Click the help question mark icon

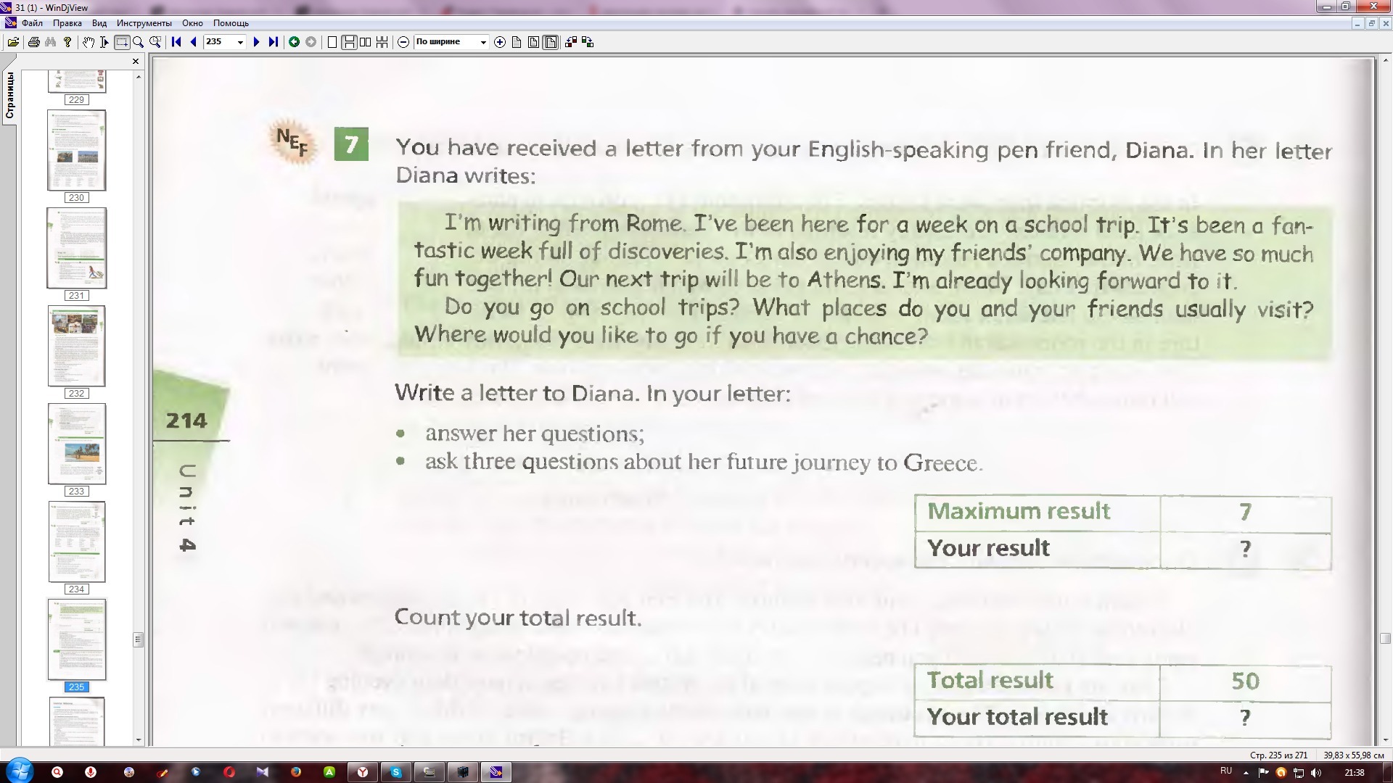(x=67, y=42)
